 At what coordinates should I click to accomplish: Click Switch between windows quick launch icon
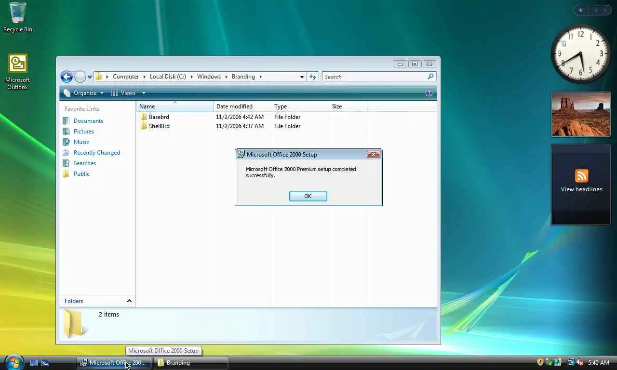pyautogui.click(x=45, y=363)
